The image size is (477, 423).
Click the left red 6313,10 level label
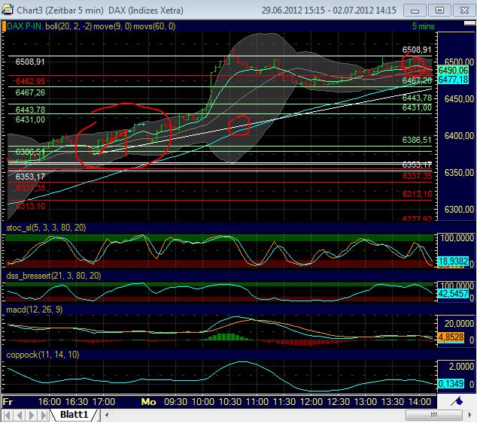[30, 206]
